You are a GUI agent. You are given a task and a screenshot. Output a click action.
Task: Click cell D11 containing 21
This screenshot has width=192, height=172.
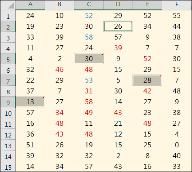coord(118,123)
